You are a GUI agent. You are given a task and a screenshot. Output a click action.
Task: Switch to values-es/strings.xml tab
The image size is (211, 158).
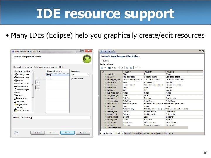148,133
